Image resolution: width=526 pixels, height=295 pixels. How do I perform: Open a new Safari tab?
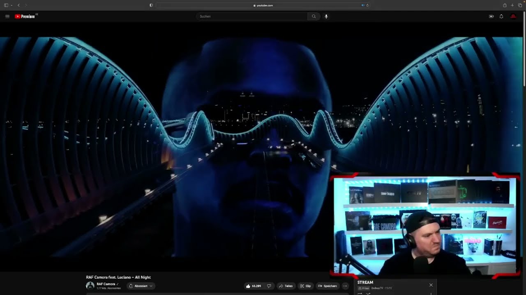[x=512, y=5]
